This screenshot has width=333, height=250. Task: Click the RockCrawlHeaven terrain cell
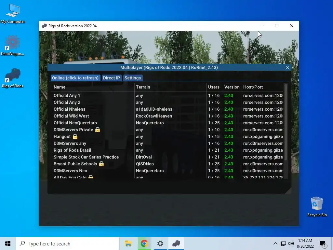tap(154, 116)
